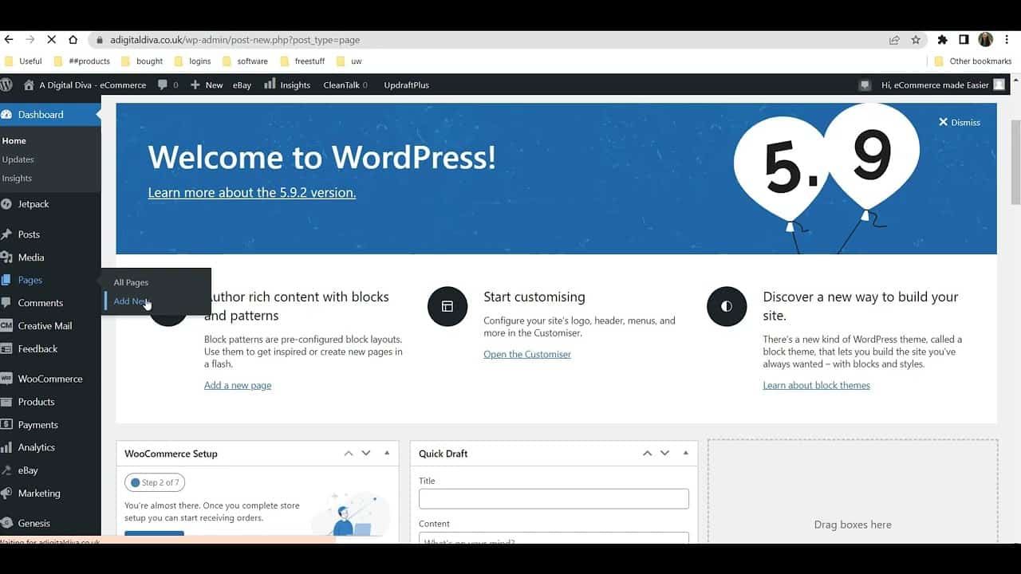Viewport: 1021px width, 574px height.
Task: Collapse the Quick Draft panel
Action: [x=685, y=453]
